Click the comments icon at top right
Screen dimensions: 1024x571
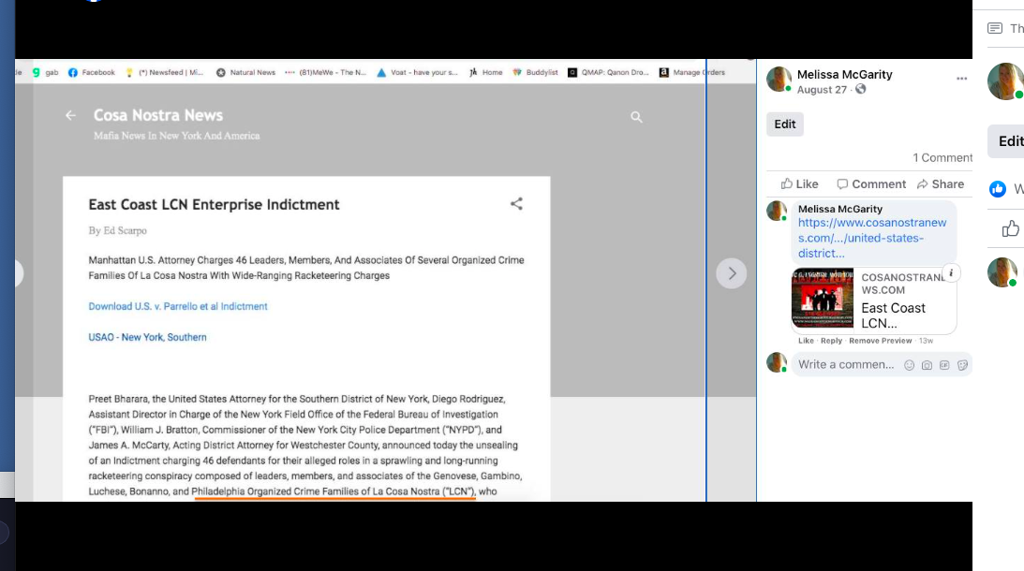point(995,28)
